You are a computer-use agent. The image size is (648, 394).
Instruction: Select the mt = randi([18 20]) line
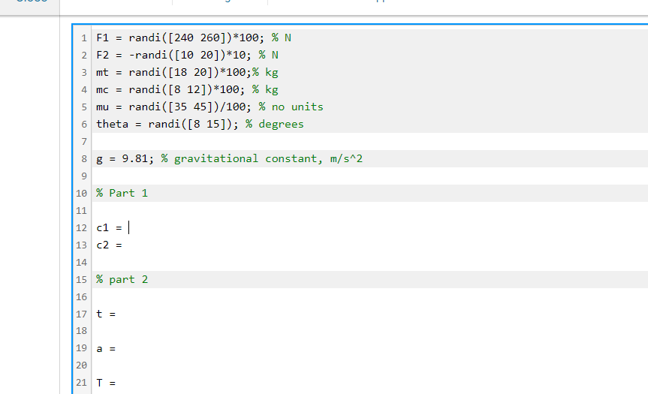point(187,73)
